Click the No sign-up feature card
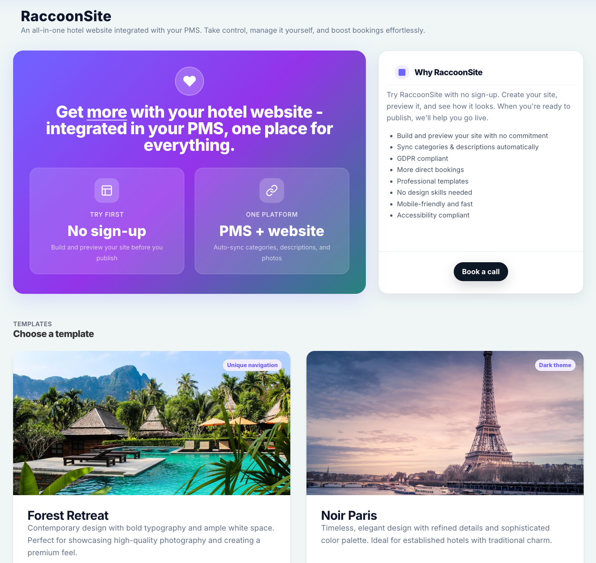This screenshot has width=596, height=563. coord(107,221)
